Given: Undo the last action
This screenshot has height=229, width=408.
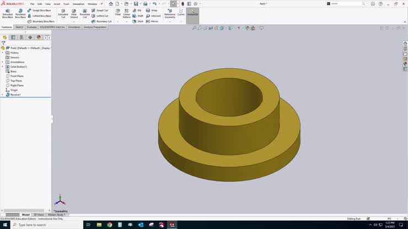Looking at the screenshot, I should [154, 4].
